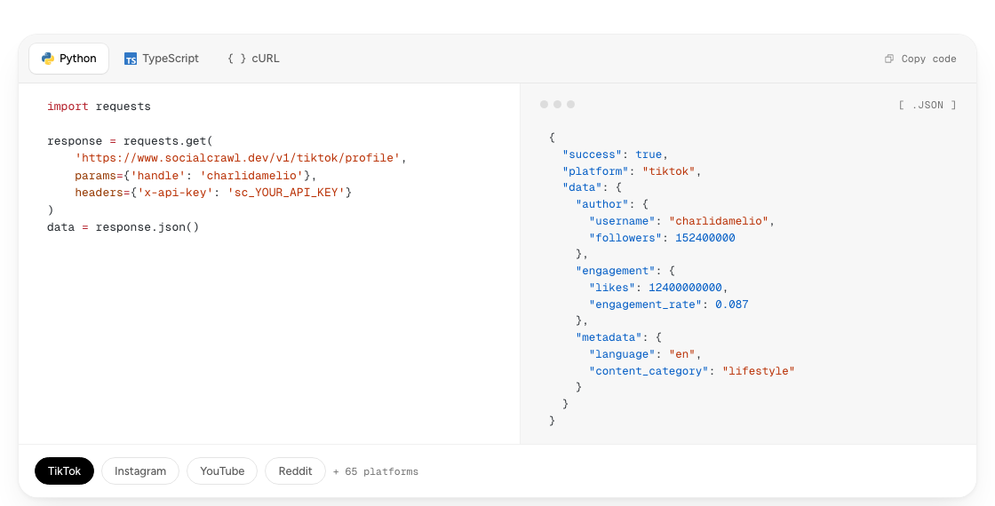Viewport: 995px width, 506px height.
Task: Click the "engagement" JSON key
Action: tap(615, 271)
